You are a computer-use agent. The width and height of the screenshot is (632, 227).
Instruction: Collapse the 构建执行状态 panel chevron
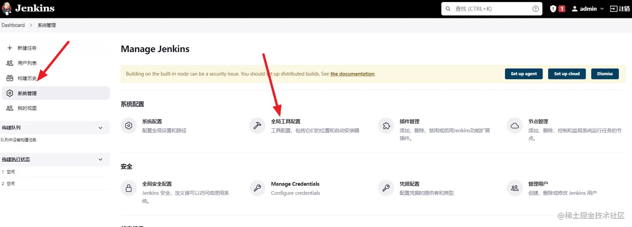click(x=100, y=160)
